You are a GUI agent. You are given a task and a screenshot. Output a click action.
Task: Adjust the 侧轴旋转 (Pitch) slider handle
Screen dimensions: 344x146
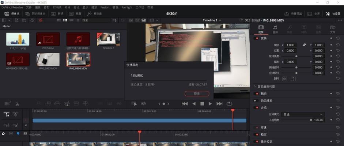296,68
